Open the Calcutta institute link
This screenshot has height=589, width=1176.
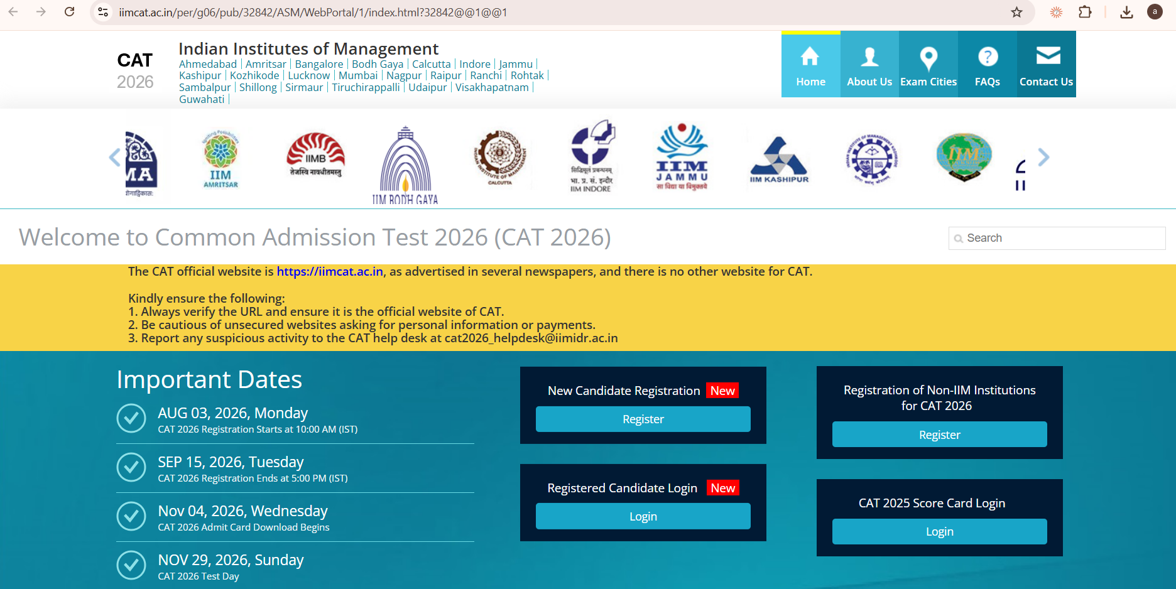(x=432, y=64)
